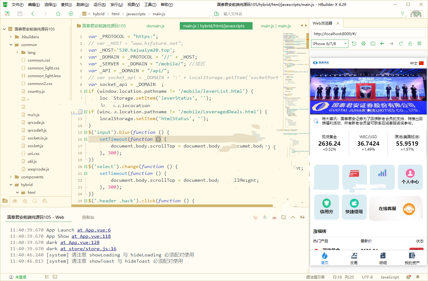428x281 pixels.
Task: Open browser settings gear icon
Action: coord(363,44)
